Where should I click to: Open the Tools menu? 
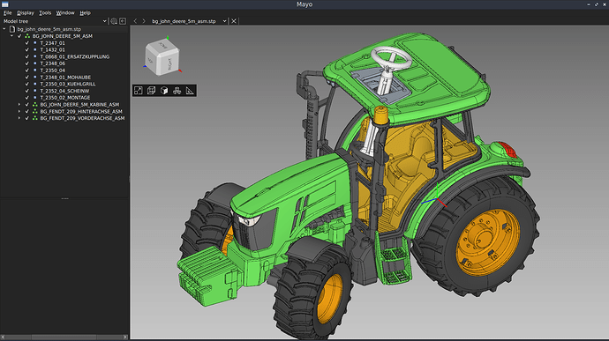point(45,13)
